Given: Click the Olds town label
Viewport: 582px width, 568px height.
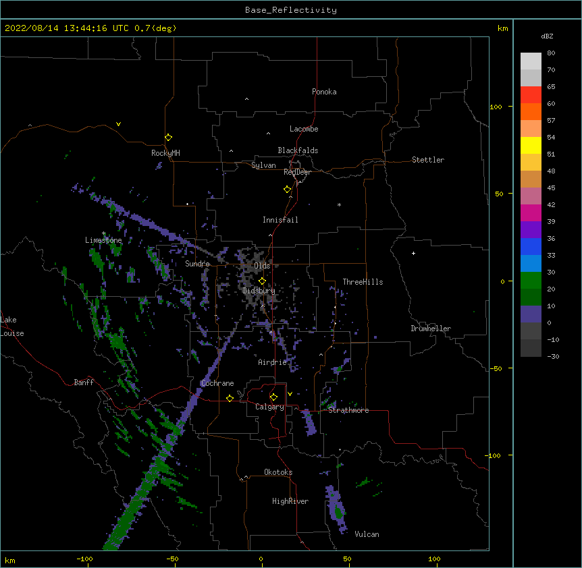Looking at the screenshot, I should (262, 266).
